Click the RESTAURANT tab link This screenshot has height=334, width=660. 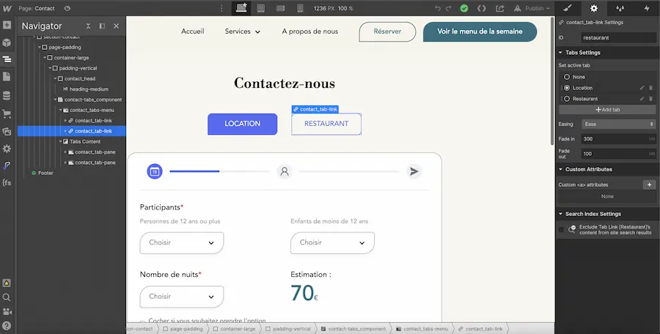[326, 124]
